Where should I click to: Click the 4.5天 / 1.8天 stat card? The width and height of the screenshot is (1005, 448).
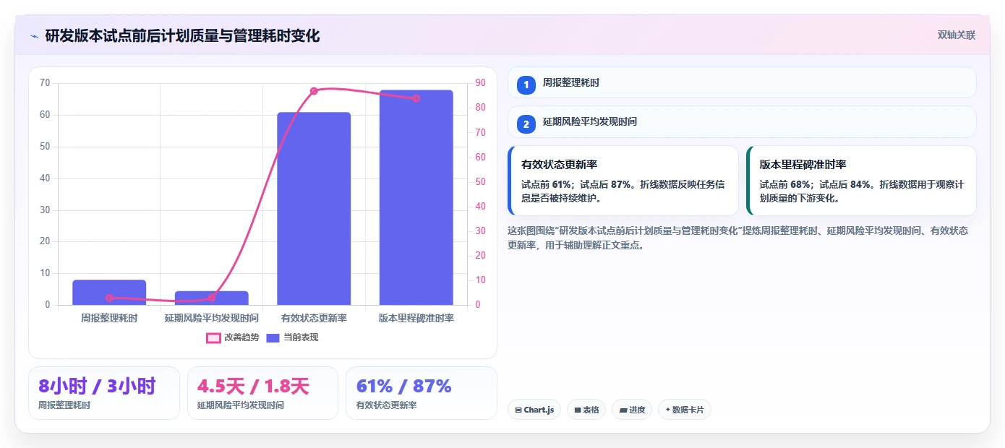(262, 393)
